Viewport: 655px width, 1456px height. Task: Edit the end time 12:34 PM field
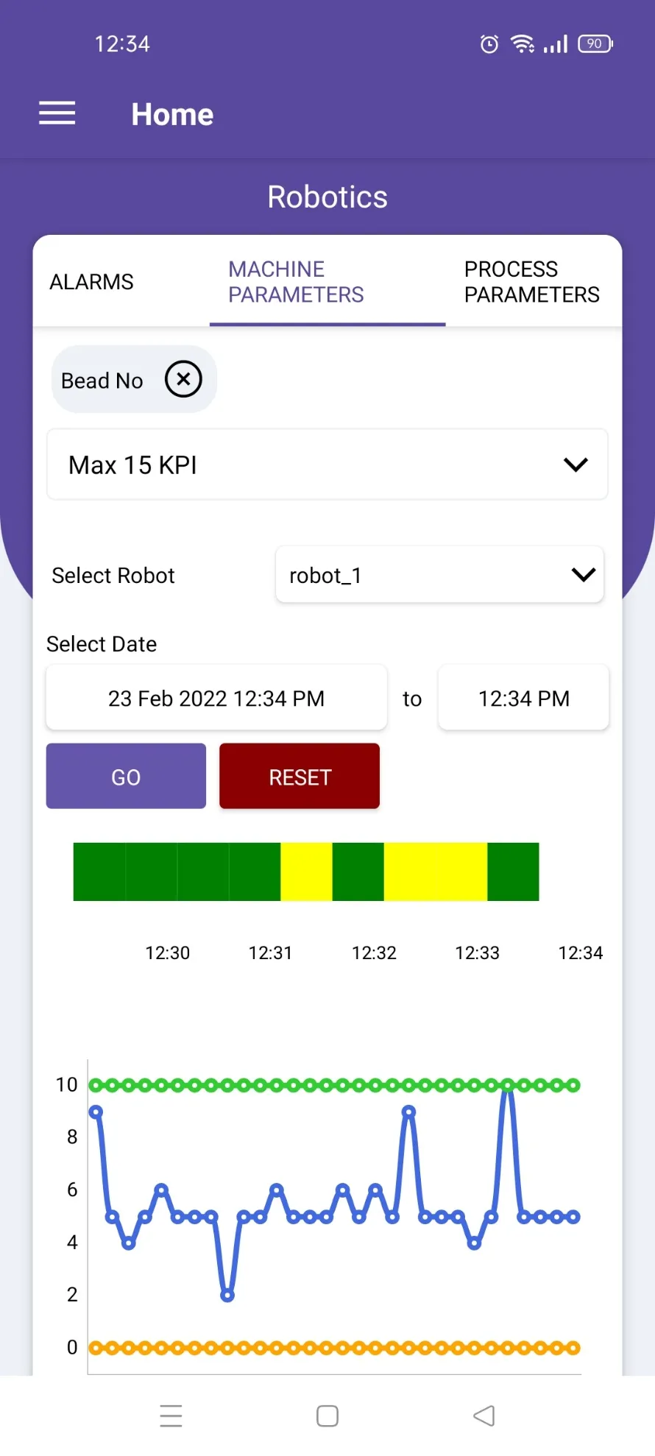pyautogui.click(x=524, y=698)
